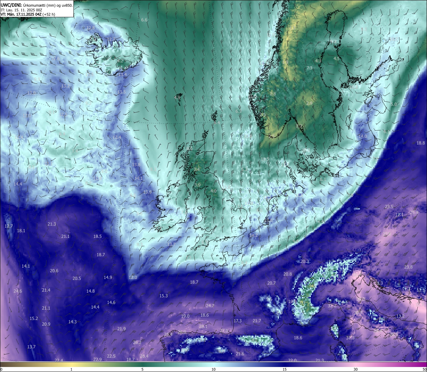Click the 6.3 value in the North Sea
Image resolution: width=427 pixels, height=372 pixels.
pos(238,111)
